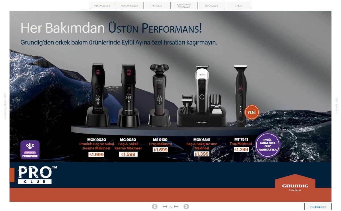Click MGK 6841 model name
Image resolution: width=341 pixels, height=211 pixels.
[202, 140]
